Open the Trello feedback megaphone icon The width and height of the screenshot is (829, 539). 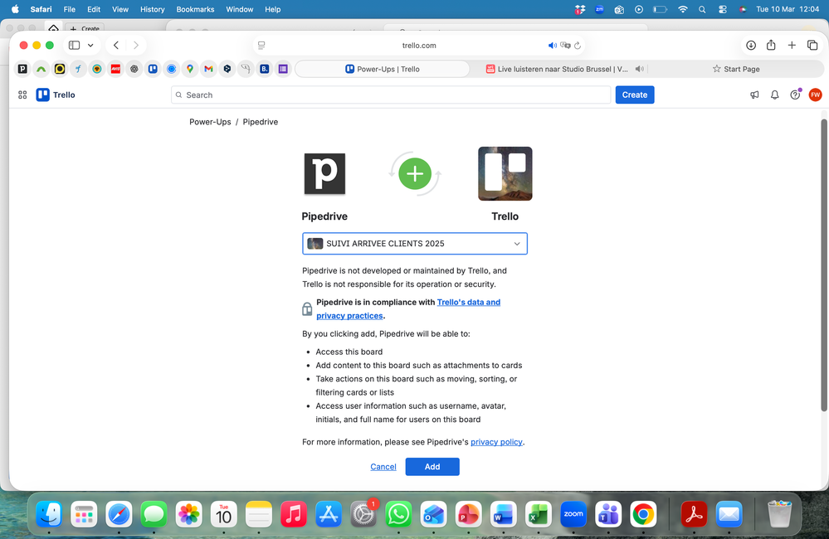click(x=754, y=95)
